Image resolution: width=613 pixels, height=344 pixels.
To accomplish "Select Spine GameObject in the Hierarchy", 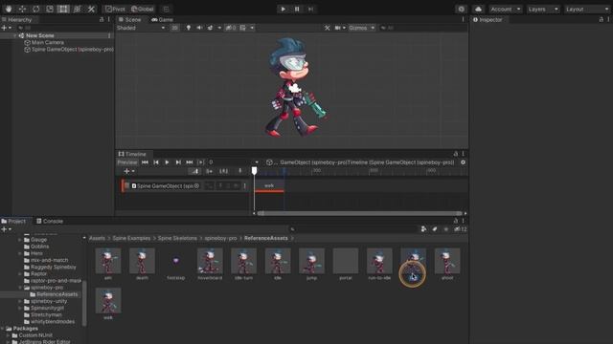I will click(x=70, y=50).
